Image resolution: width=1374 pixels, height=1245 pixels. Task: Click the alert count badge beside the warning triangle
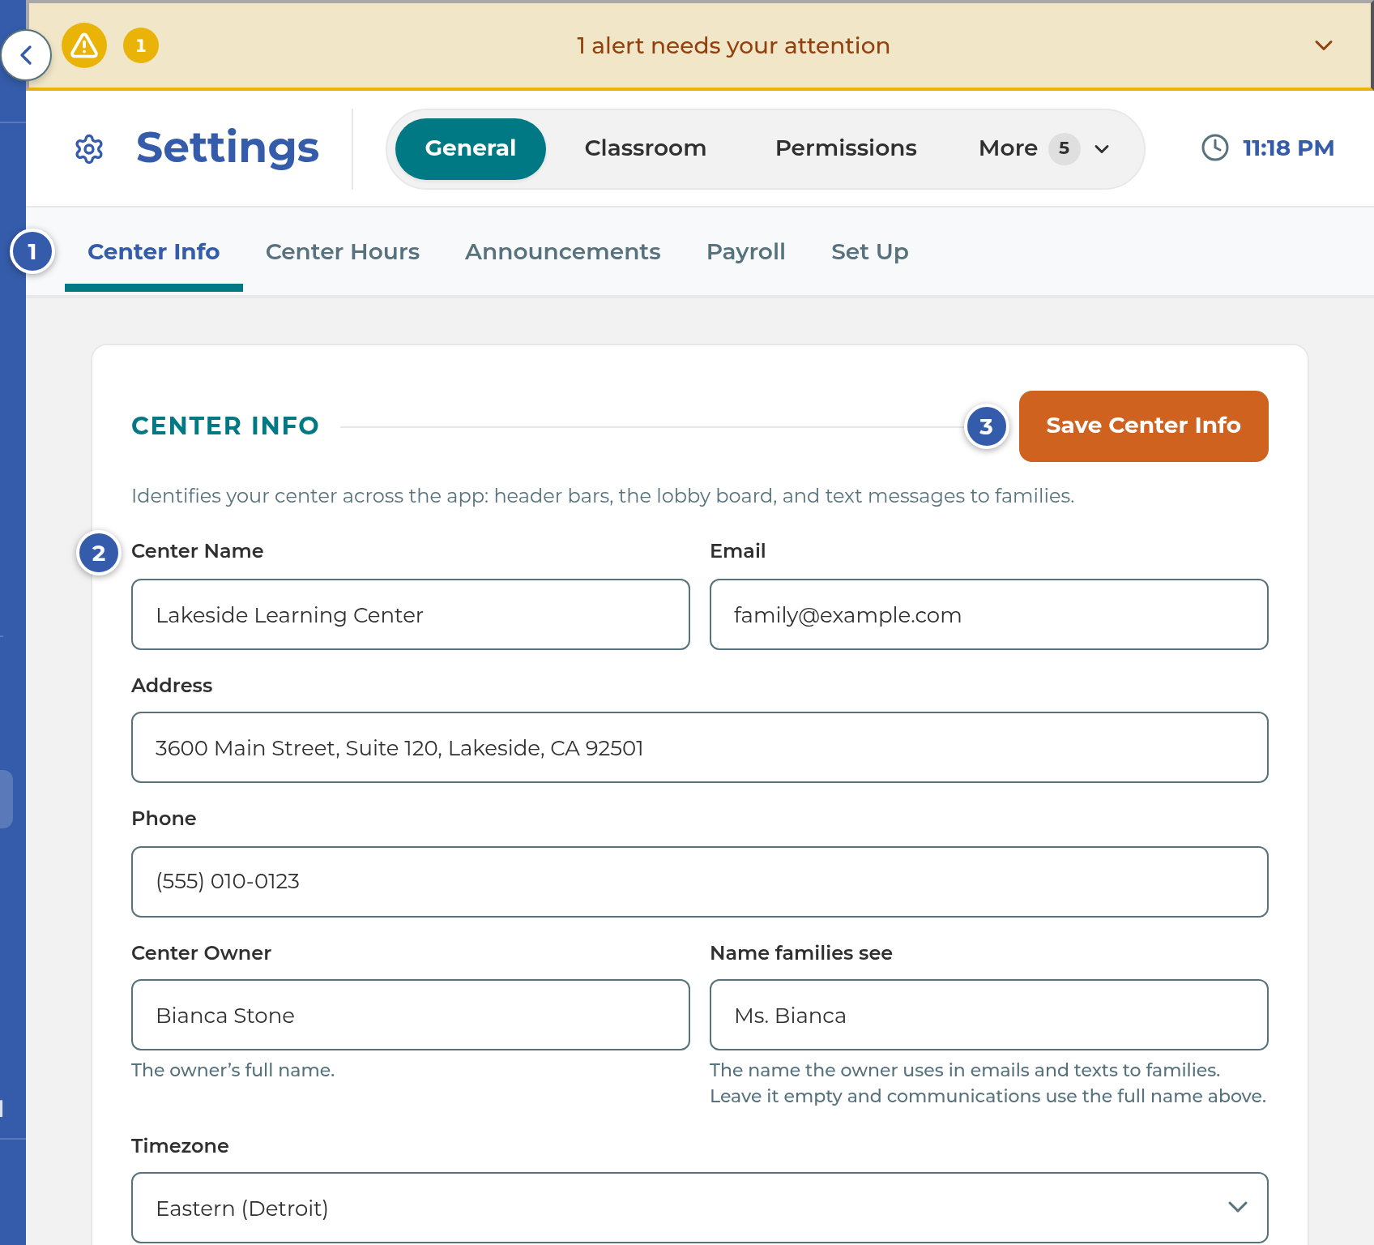click(x=141, y=45)
